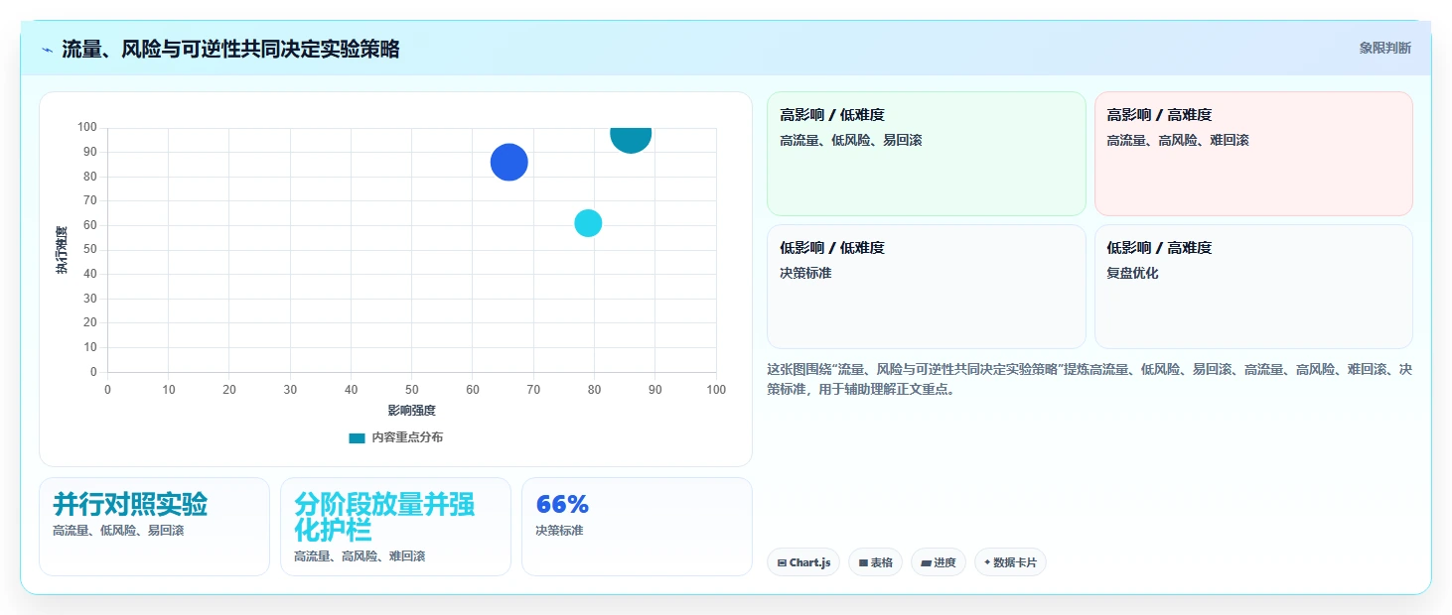Click the 执行难度 y-axis title
Image resolution: width=1452 pixels, height=615 pixels.
(x=62, y=250)
